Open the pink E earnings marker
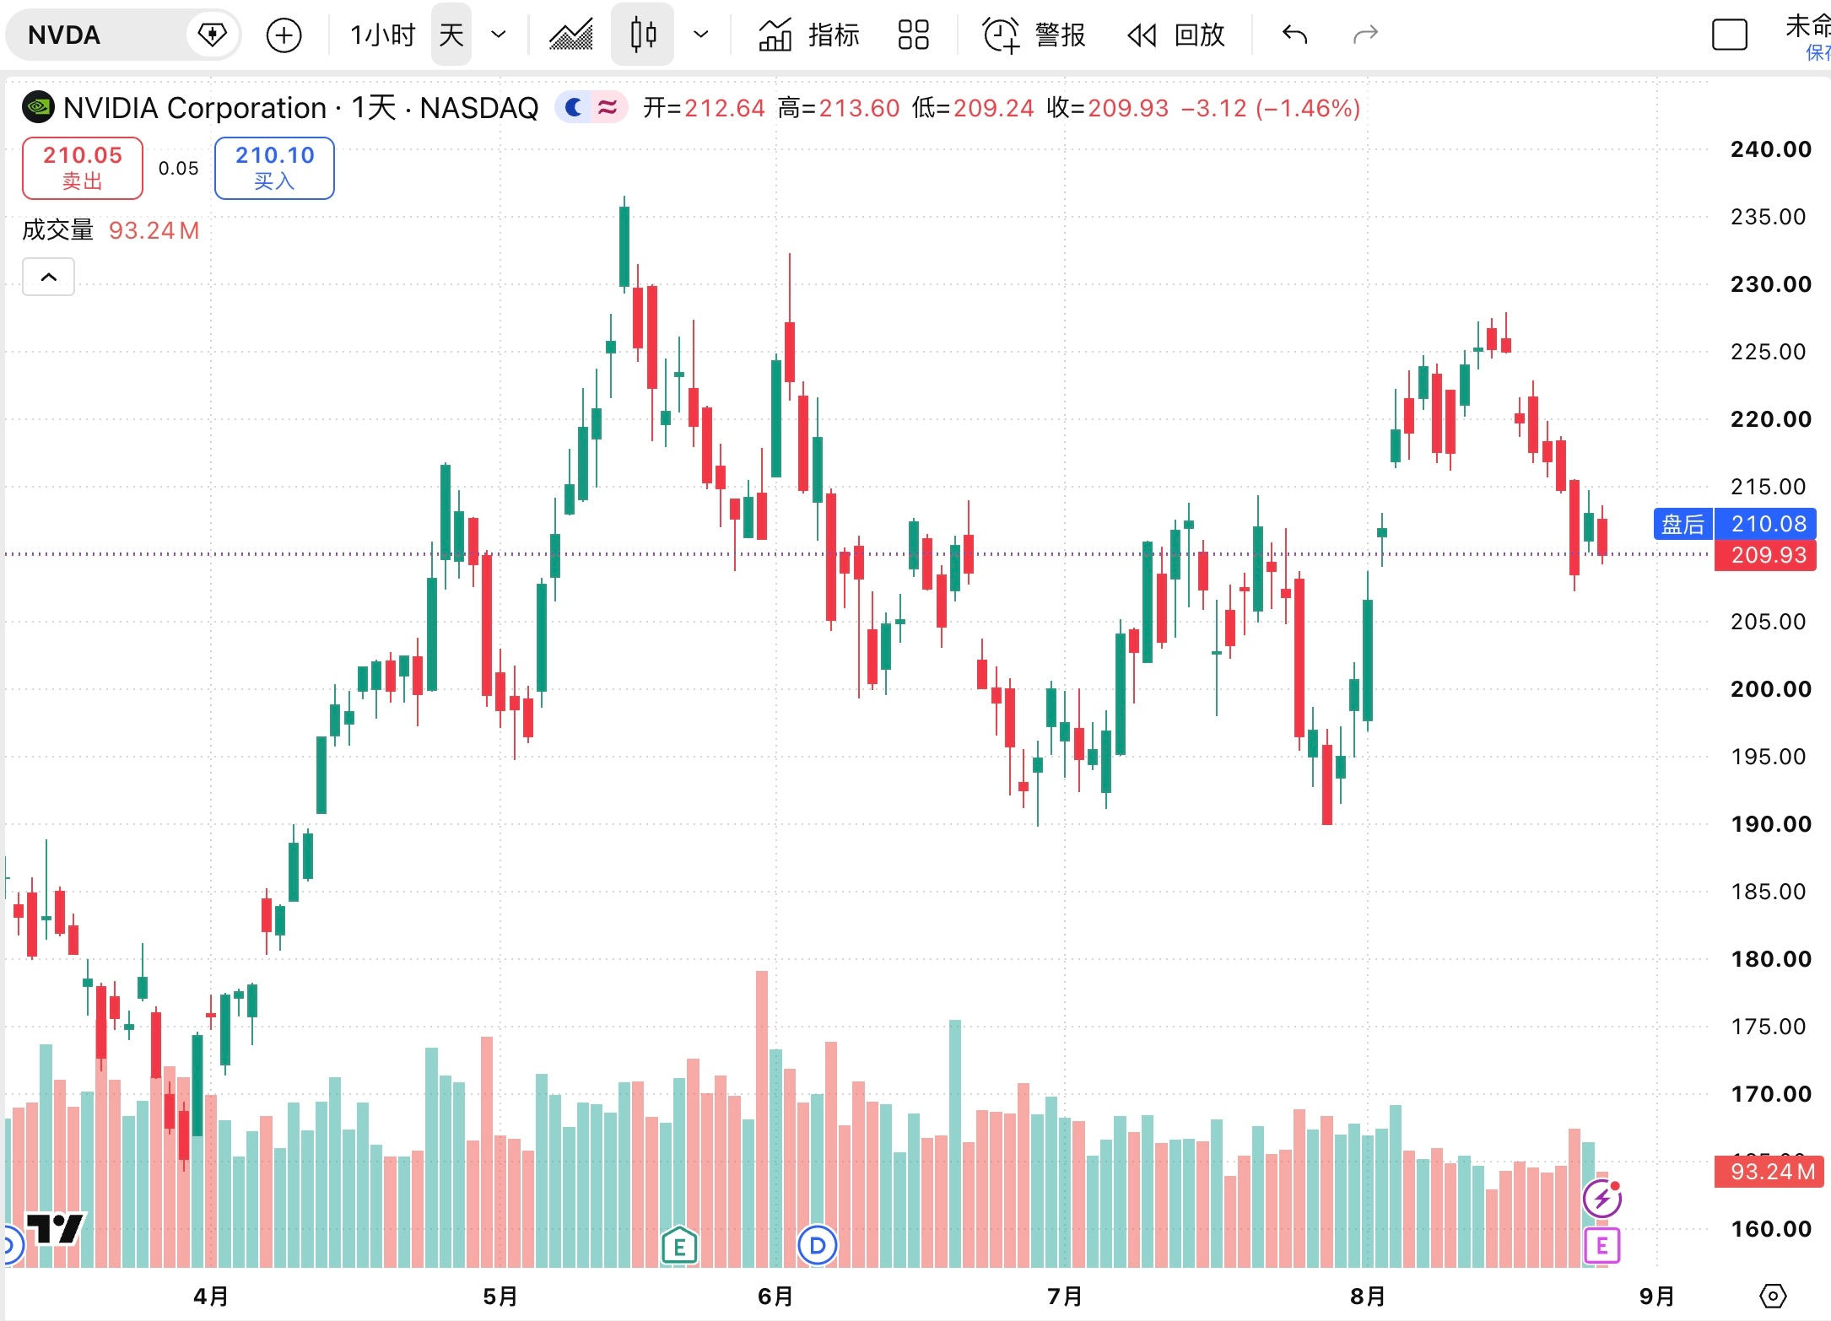Screen dimensions: 1831x1321 coord(1601,1246)
